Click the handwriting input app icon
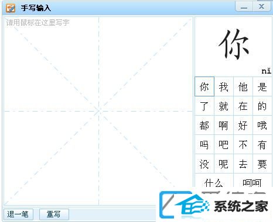 [11, 8]
